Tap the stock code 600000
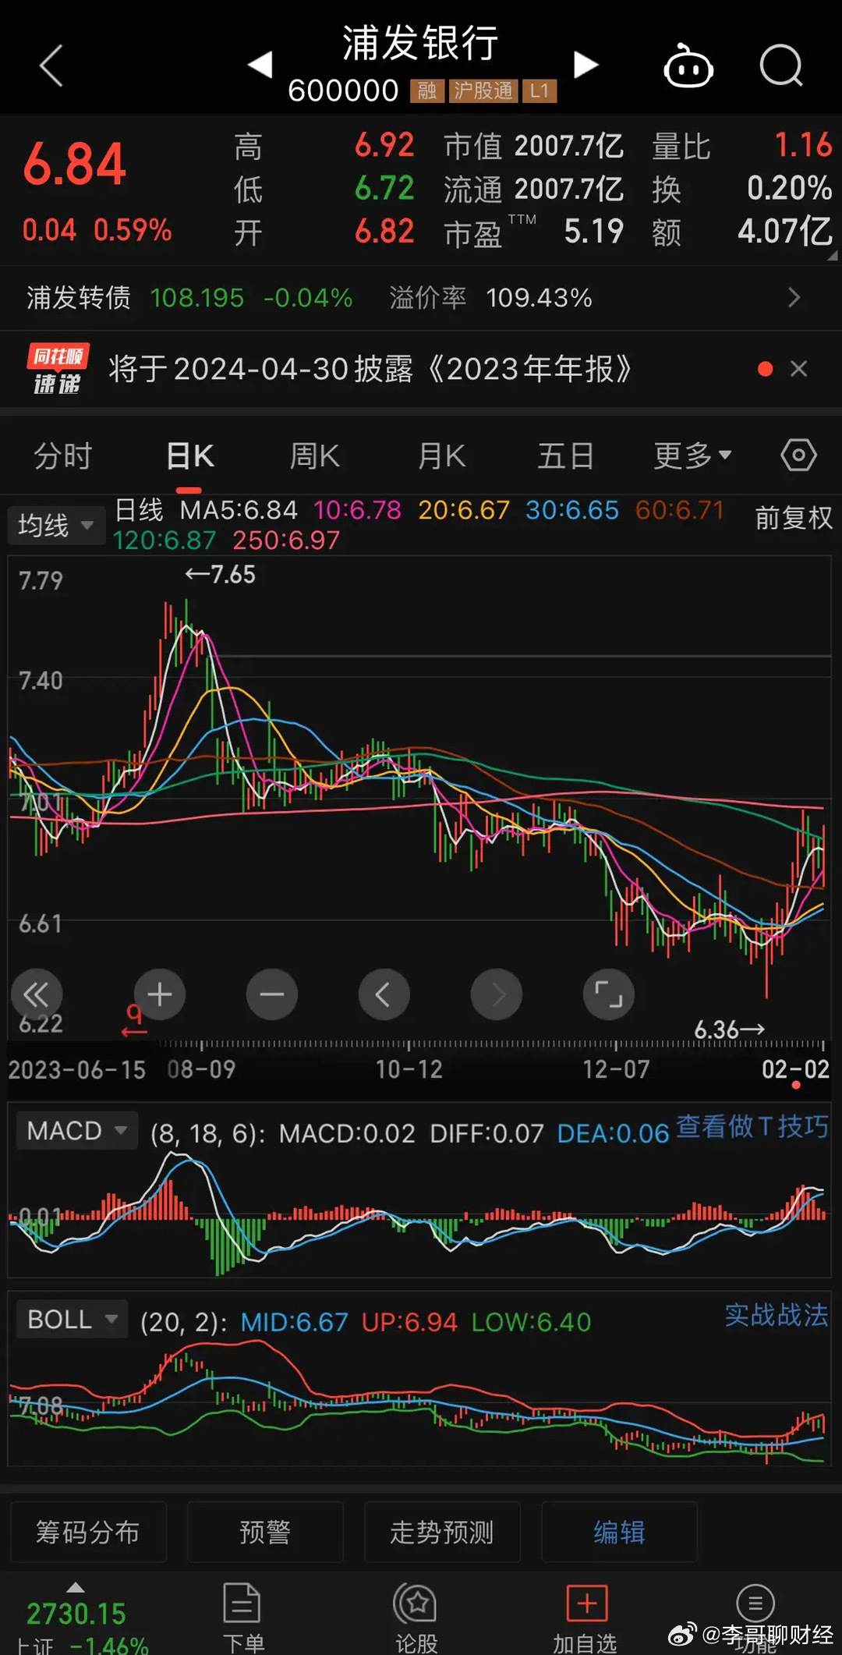 (x=343, y=91)
